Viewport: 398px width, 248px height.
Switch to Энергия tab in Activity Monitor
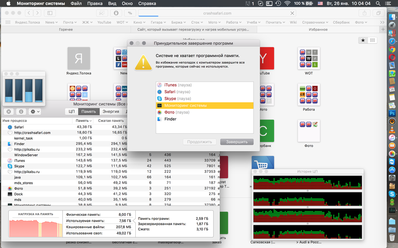pos(111,112)
